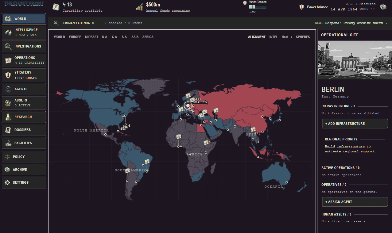392x233 pixels.
Task: Click the East Africa briefcase marked 3
Action: pyautogui.click(x=206, y=143)
